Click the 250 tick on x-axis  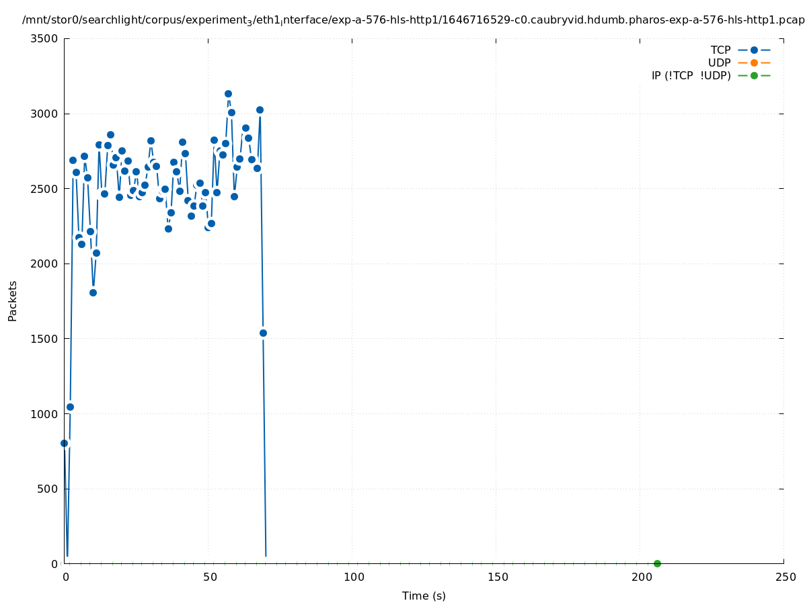click(785, 577)
